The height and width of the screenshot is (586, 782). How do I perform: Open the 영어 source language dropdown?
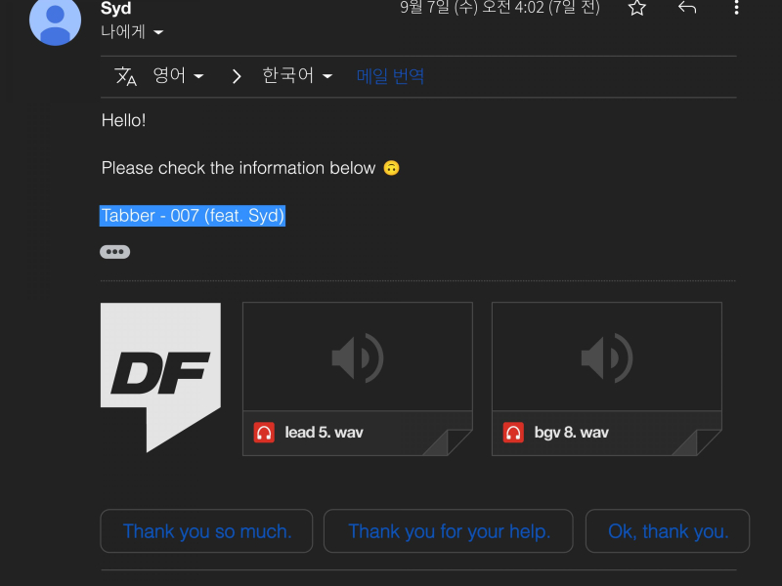pyautogui.click(x=178, y=76)
